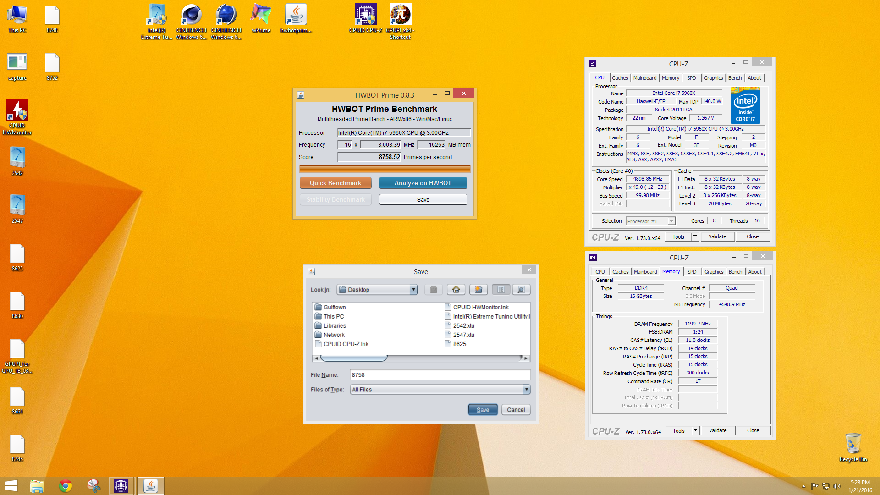Select Gulftown folder in Save dialog
This screenshot has height=495, width=880.
[x=330, y=307]
